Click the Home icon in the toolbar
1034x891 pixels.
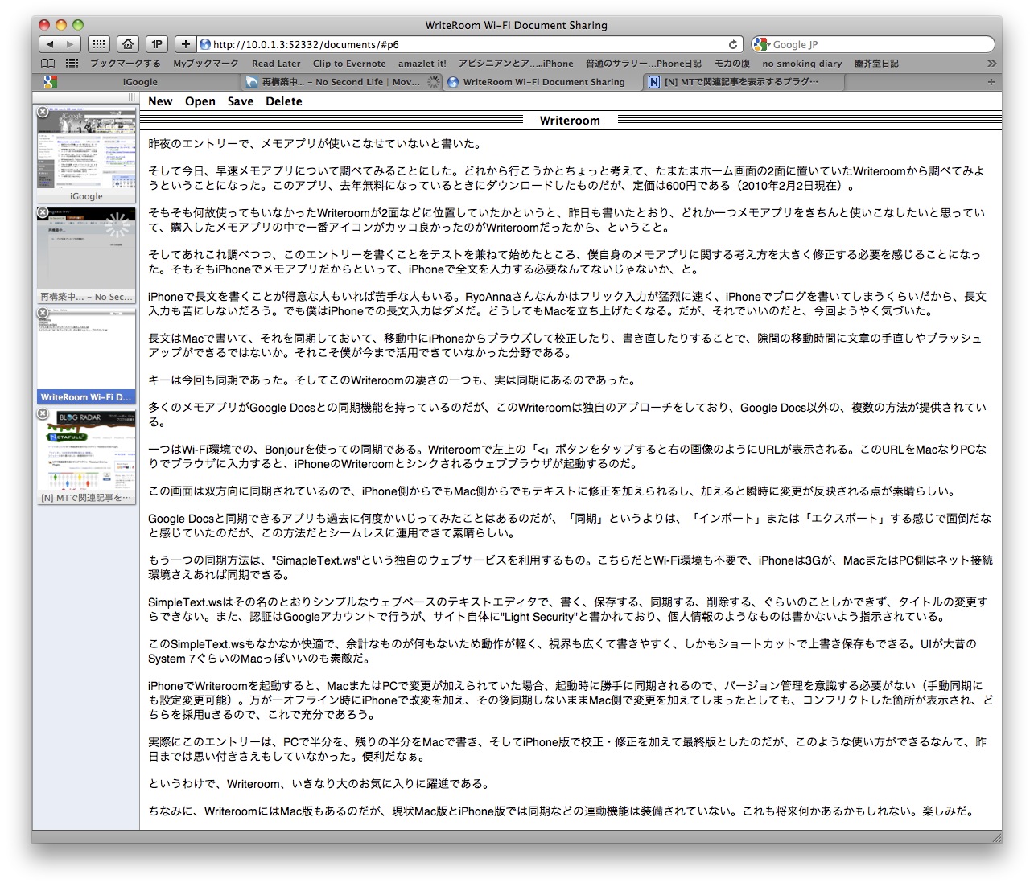click(x=127, y=44)
